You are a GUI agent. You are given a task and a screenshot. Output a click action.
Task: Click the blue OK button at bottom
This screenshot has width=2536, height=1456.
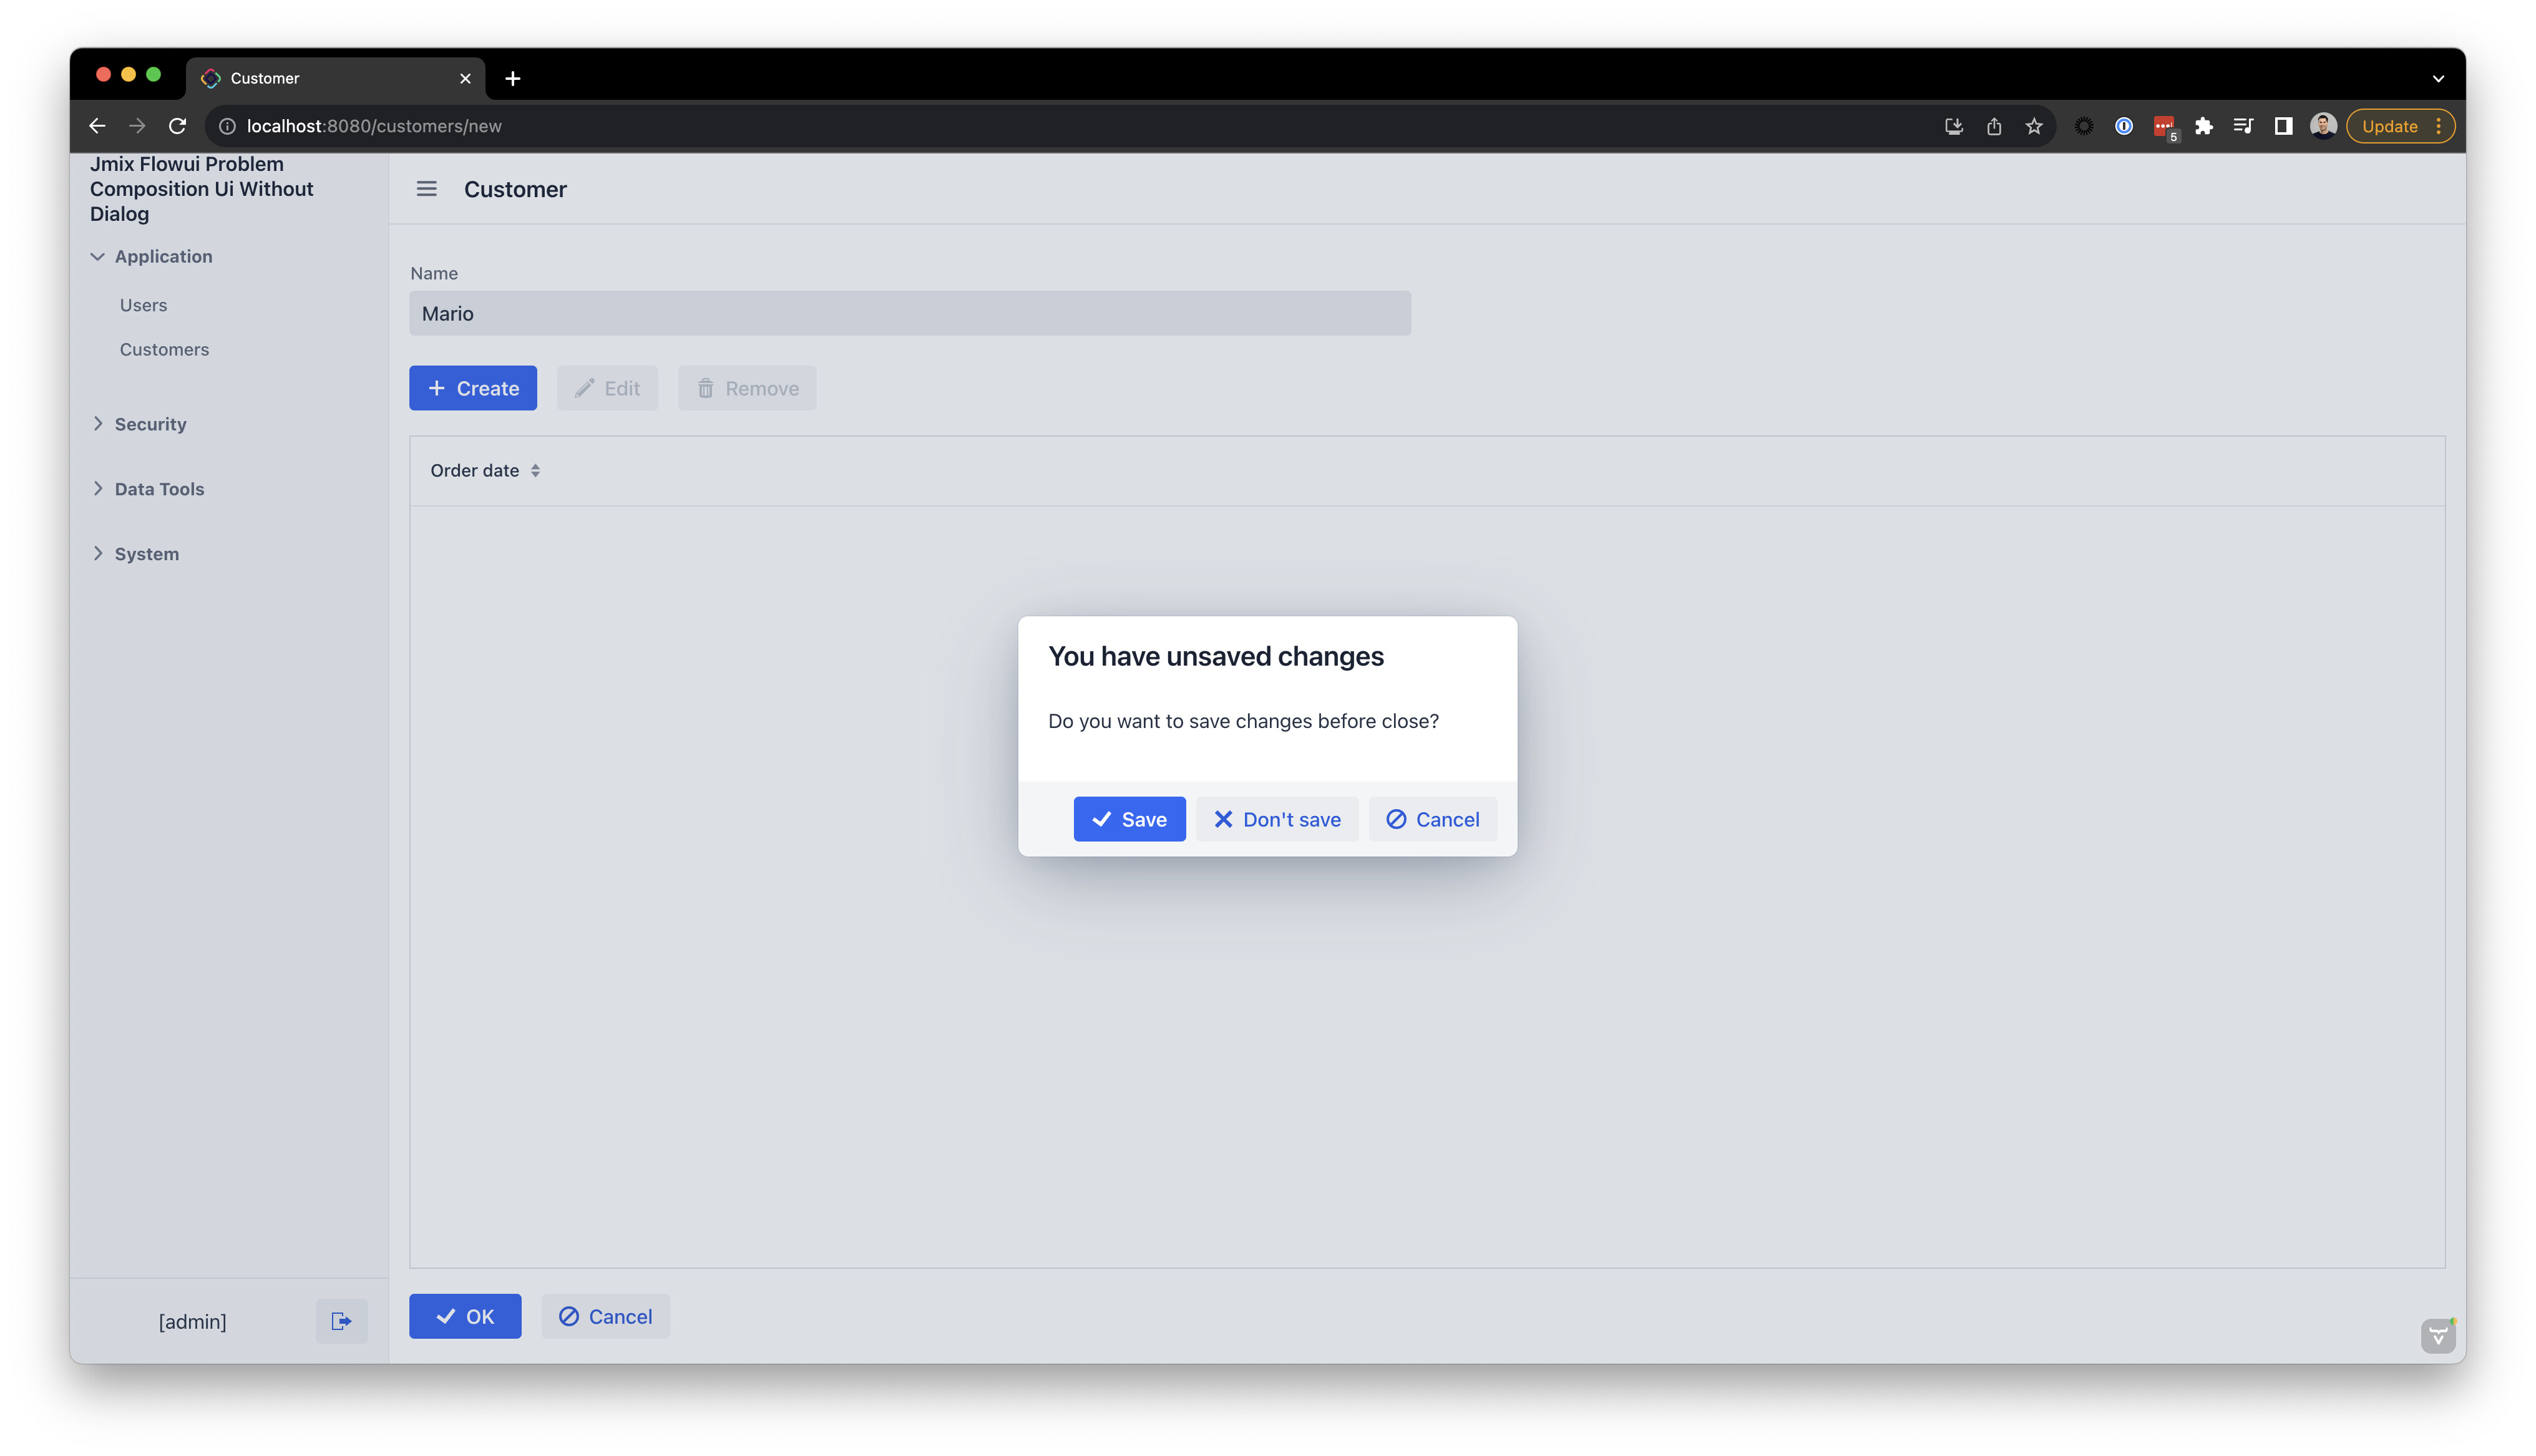(x=465, y=1316)
